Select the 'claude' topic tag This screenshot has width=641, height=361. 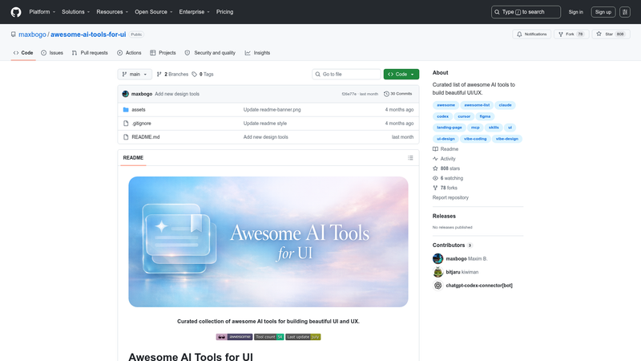505,105
